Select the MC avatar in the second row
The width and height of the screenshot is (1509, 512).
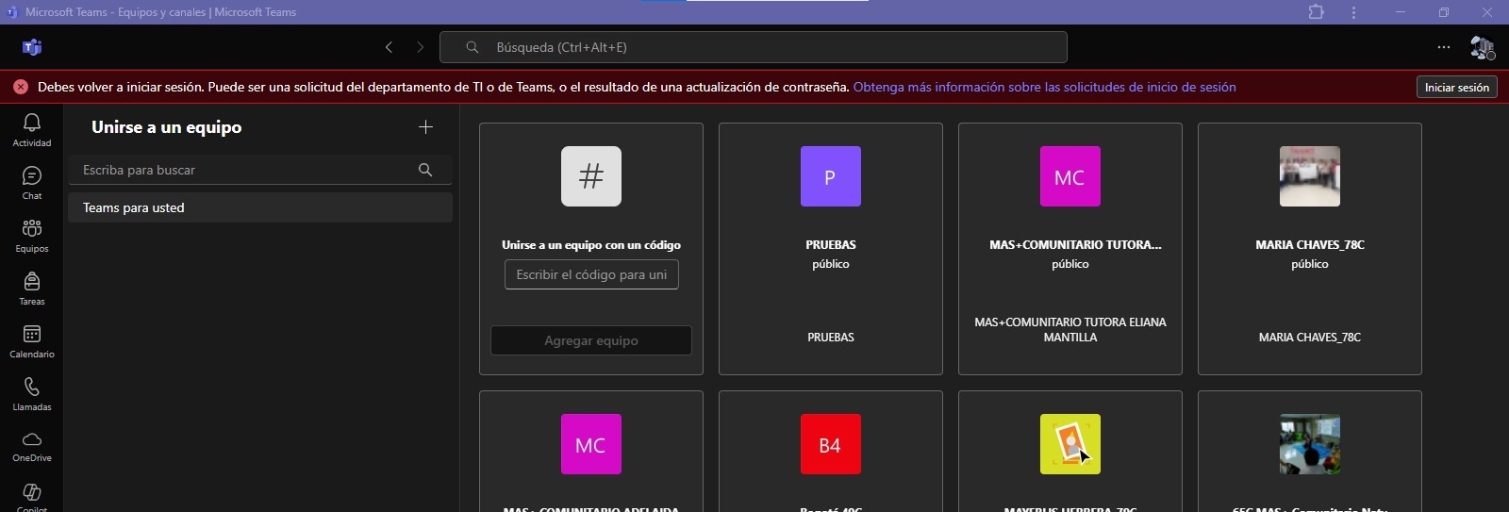[x=591, y=444]
